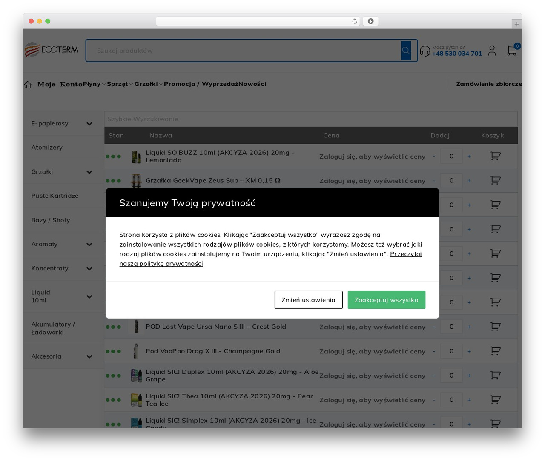The height and width of the screenshot is (461, 545).
Task: Sort table by Stan column header
Action: pyautogui.click(x=116, y=136)
